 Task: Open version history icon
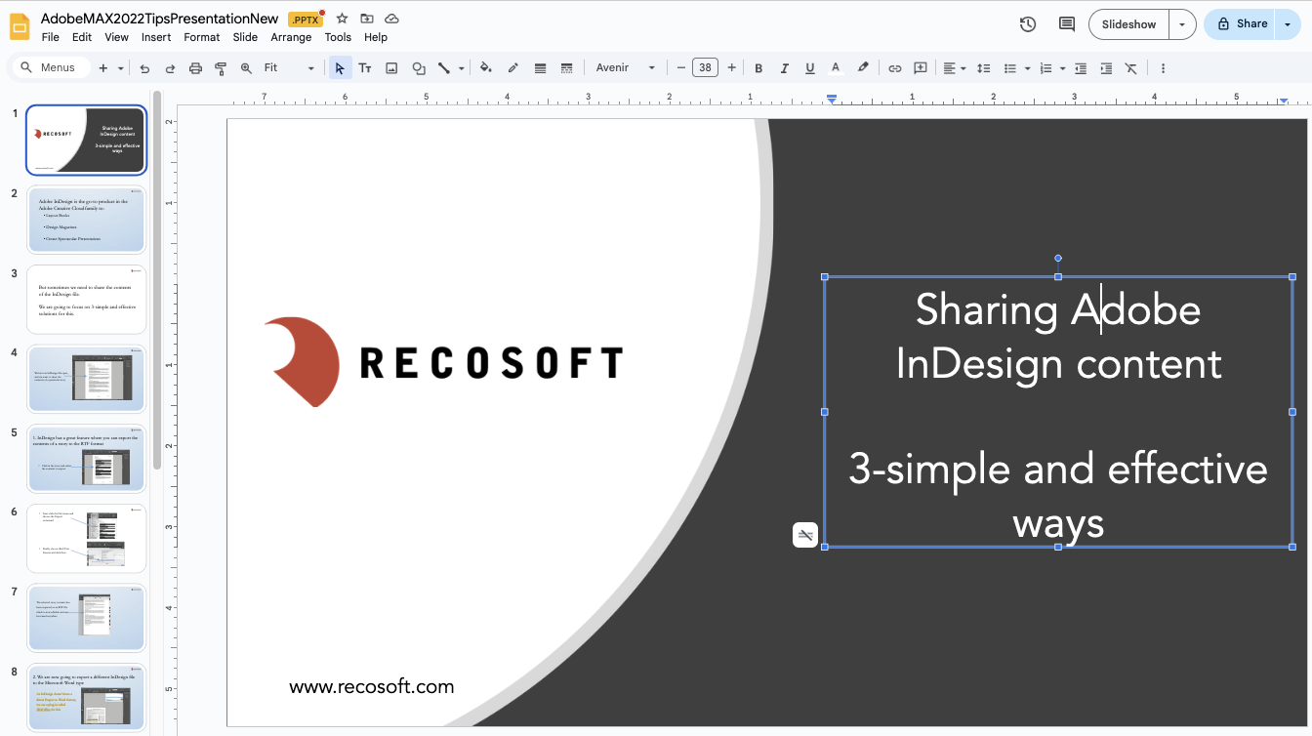tap(1027, 23)
